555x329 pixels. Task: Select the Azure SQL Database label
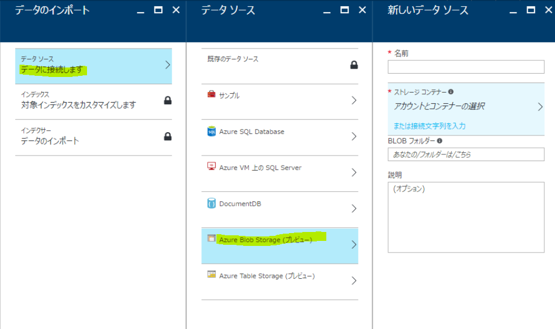(252, 132)
